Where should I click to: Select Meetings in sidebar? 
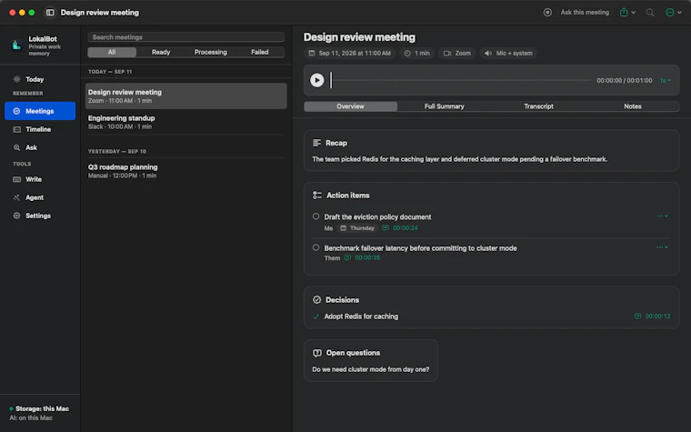pyautogui.click(x=40, y=111)
